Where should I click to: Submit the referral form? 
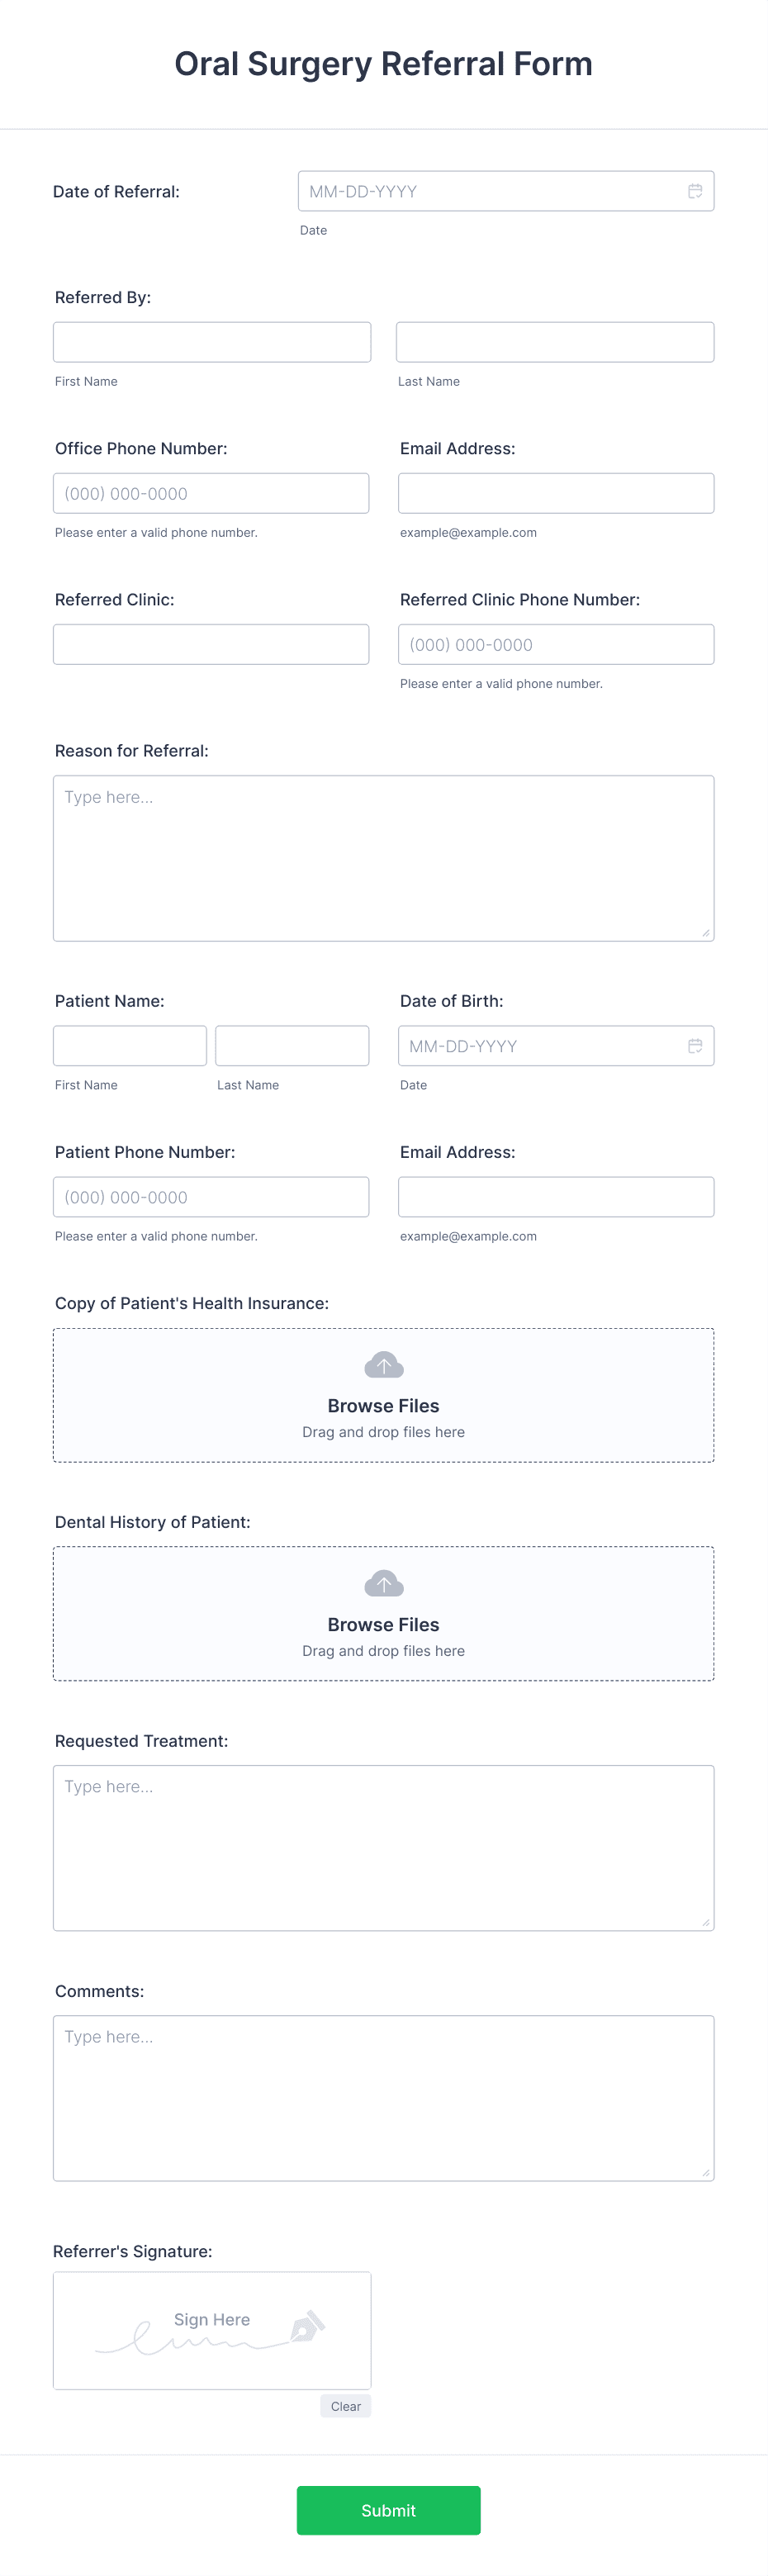point(388,2510)
